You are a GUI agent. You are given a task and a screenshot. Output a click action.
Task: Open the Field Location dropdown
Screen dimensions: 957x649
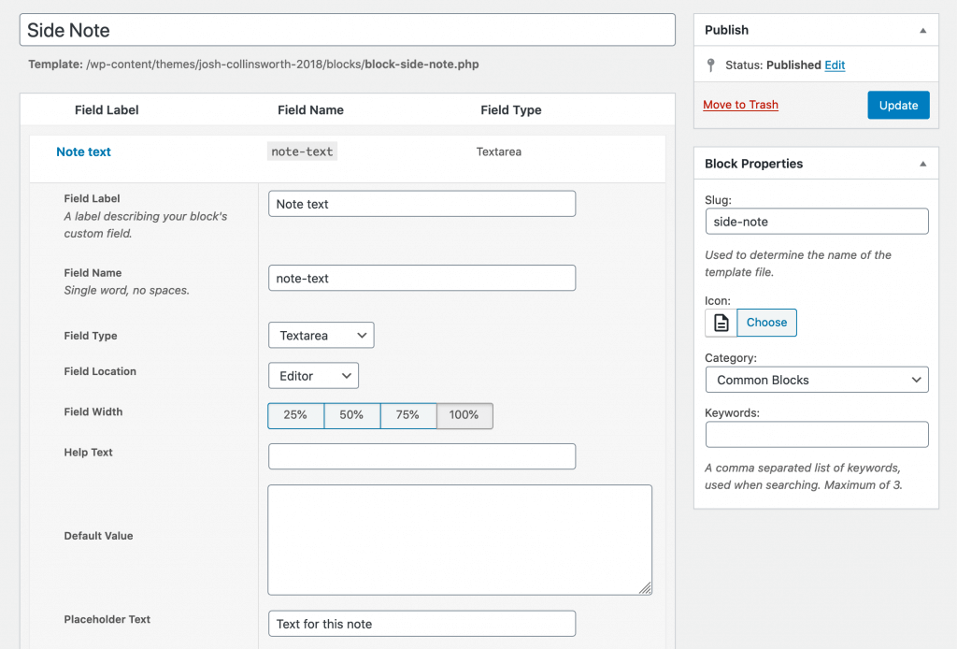[313, 376]
